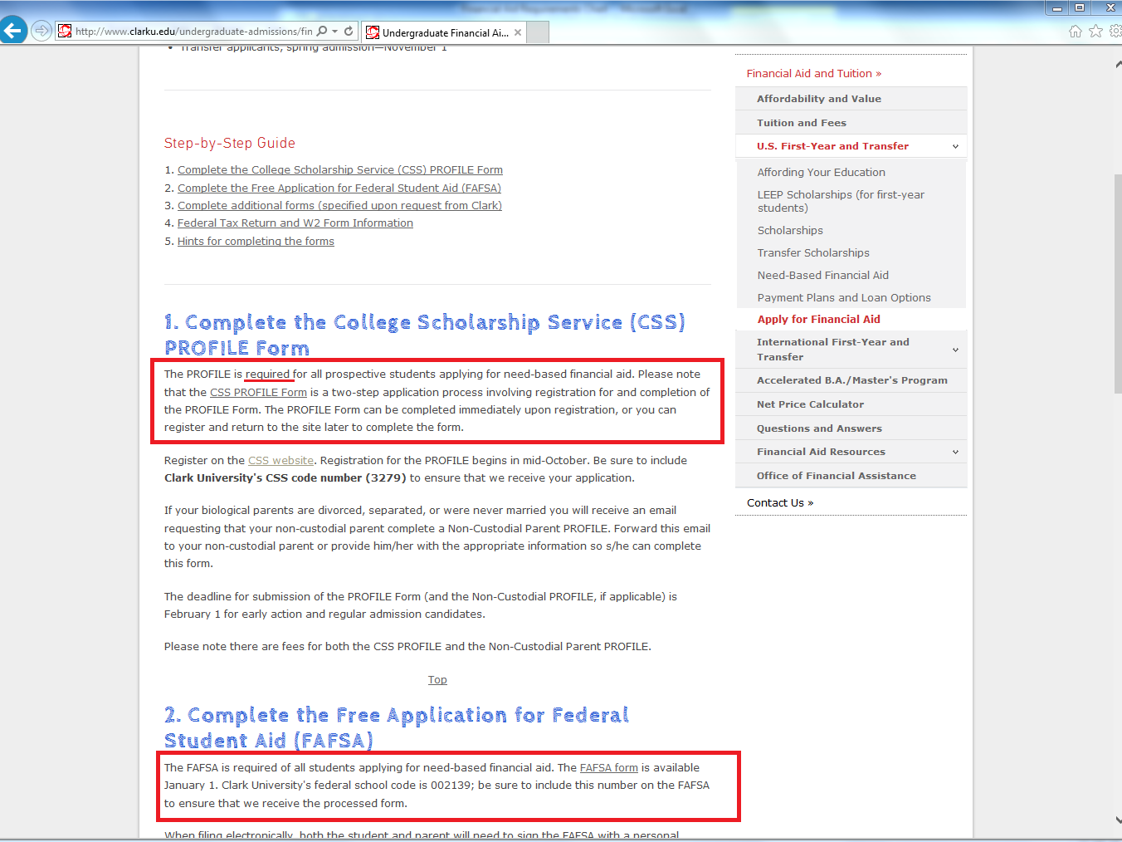This screenshot has width=1122, height=842.
Task: Open Need-Based Financial Aid sidebar item
Action: [822, 275]
